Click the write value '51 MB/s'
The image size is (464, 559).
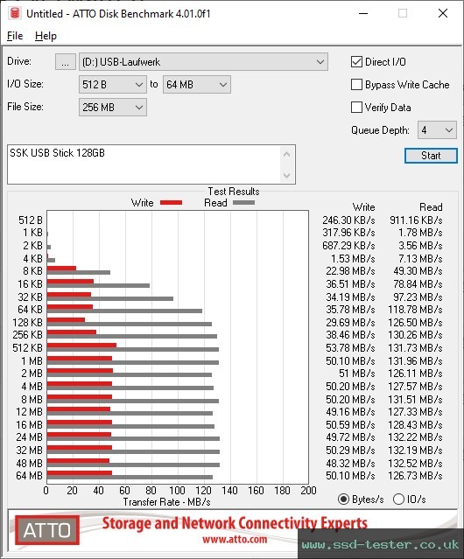(356, 374)
